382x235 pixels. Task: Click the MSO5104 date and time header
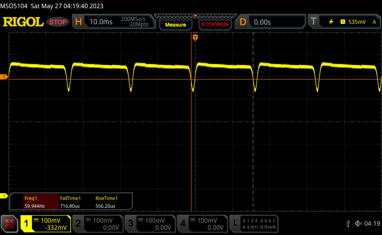click(x=51, y=6)
